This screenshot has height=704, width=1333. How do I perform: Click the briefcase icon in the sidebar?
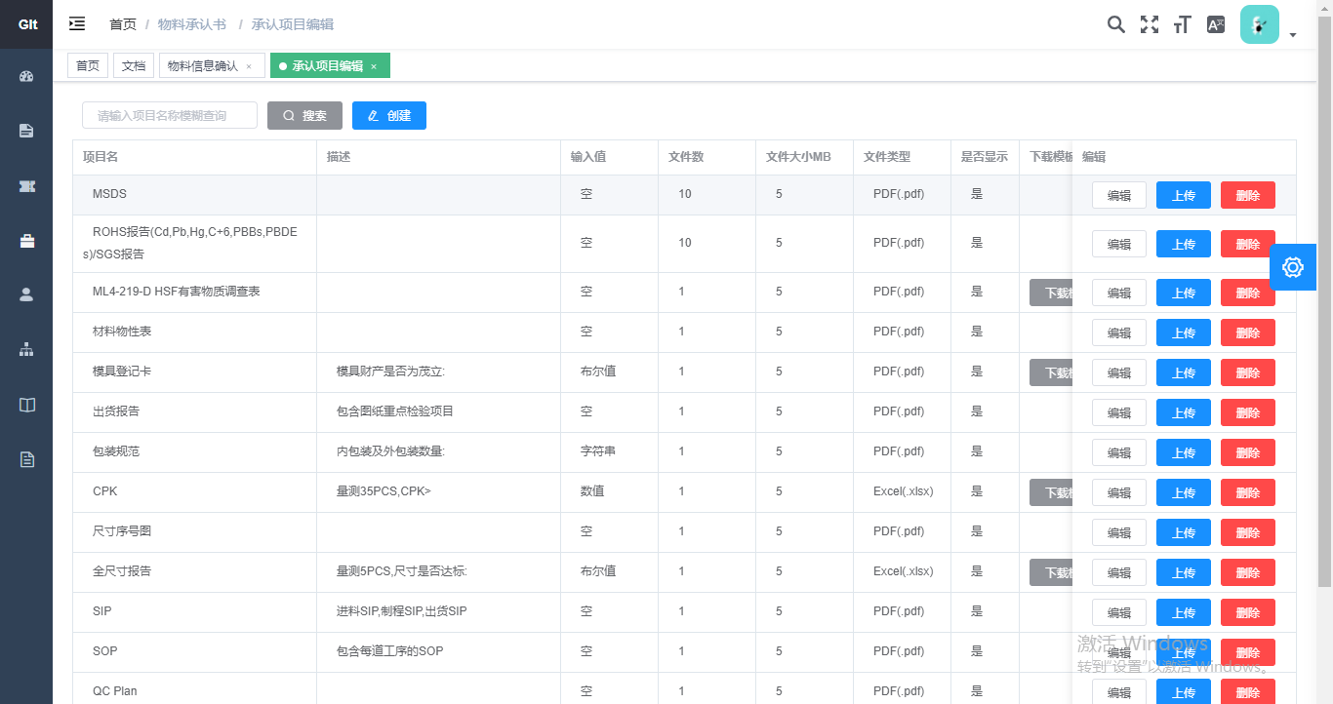(x=26, y=241)
